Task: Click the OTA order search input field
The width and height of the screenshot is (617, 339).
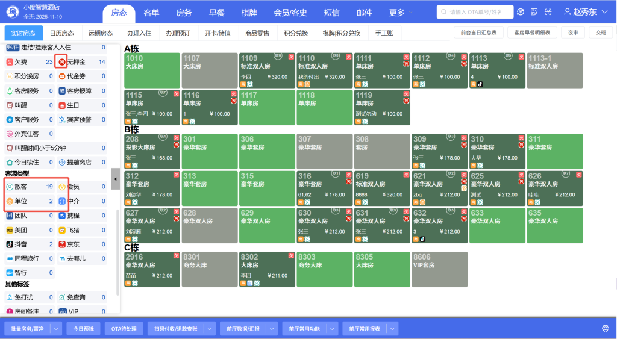Action: point(475,12)
